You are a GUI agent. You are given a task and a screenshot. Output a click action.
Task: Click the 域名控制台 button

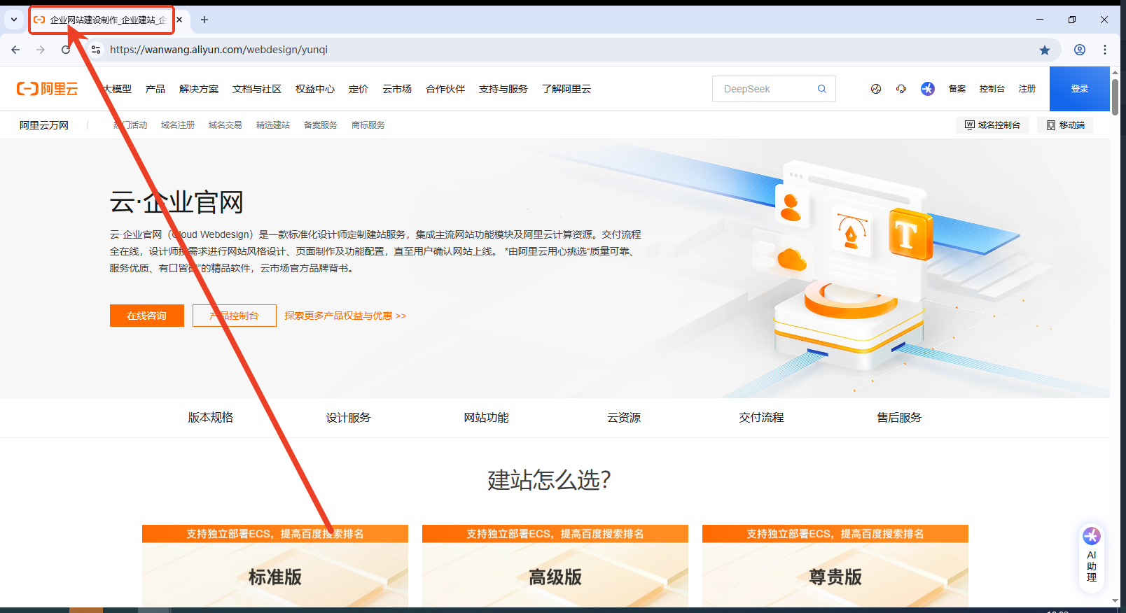pyautogui.click(x=992, y=125)
